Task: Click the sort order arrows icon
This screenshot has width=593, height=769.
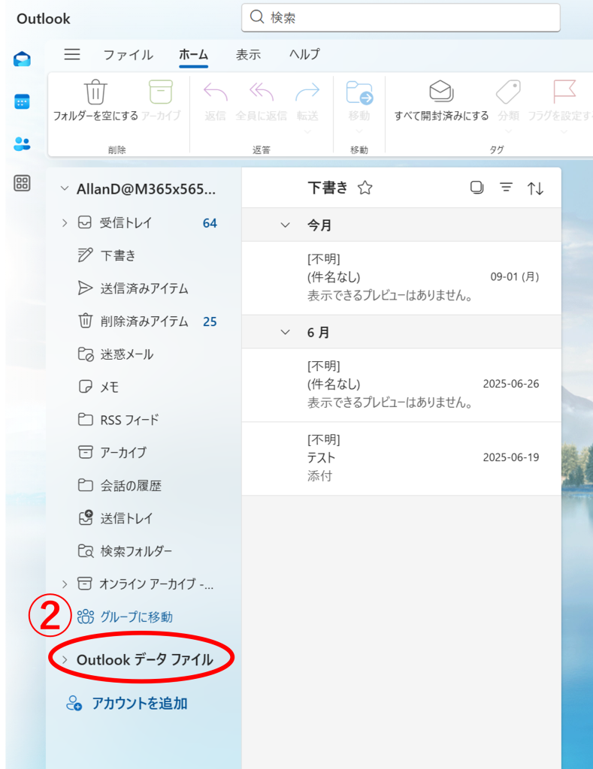Action: [535, 188]
